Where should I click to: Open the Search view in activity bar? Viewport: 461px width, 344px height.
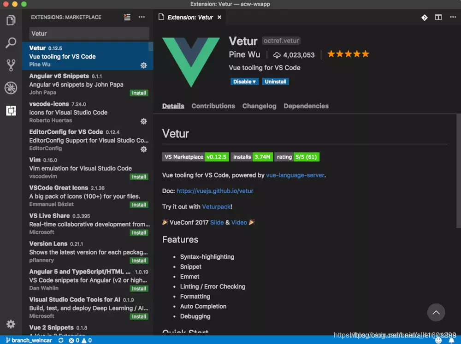click(x=11, y=42)
